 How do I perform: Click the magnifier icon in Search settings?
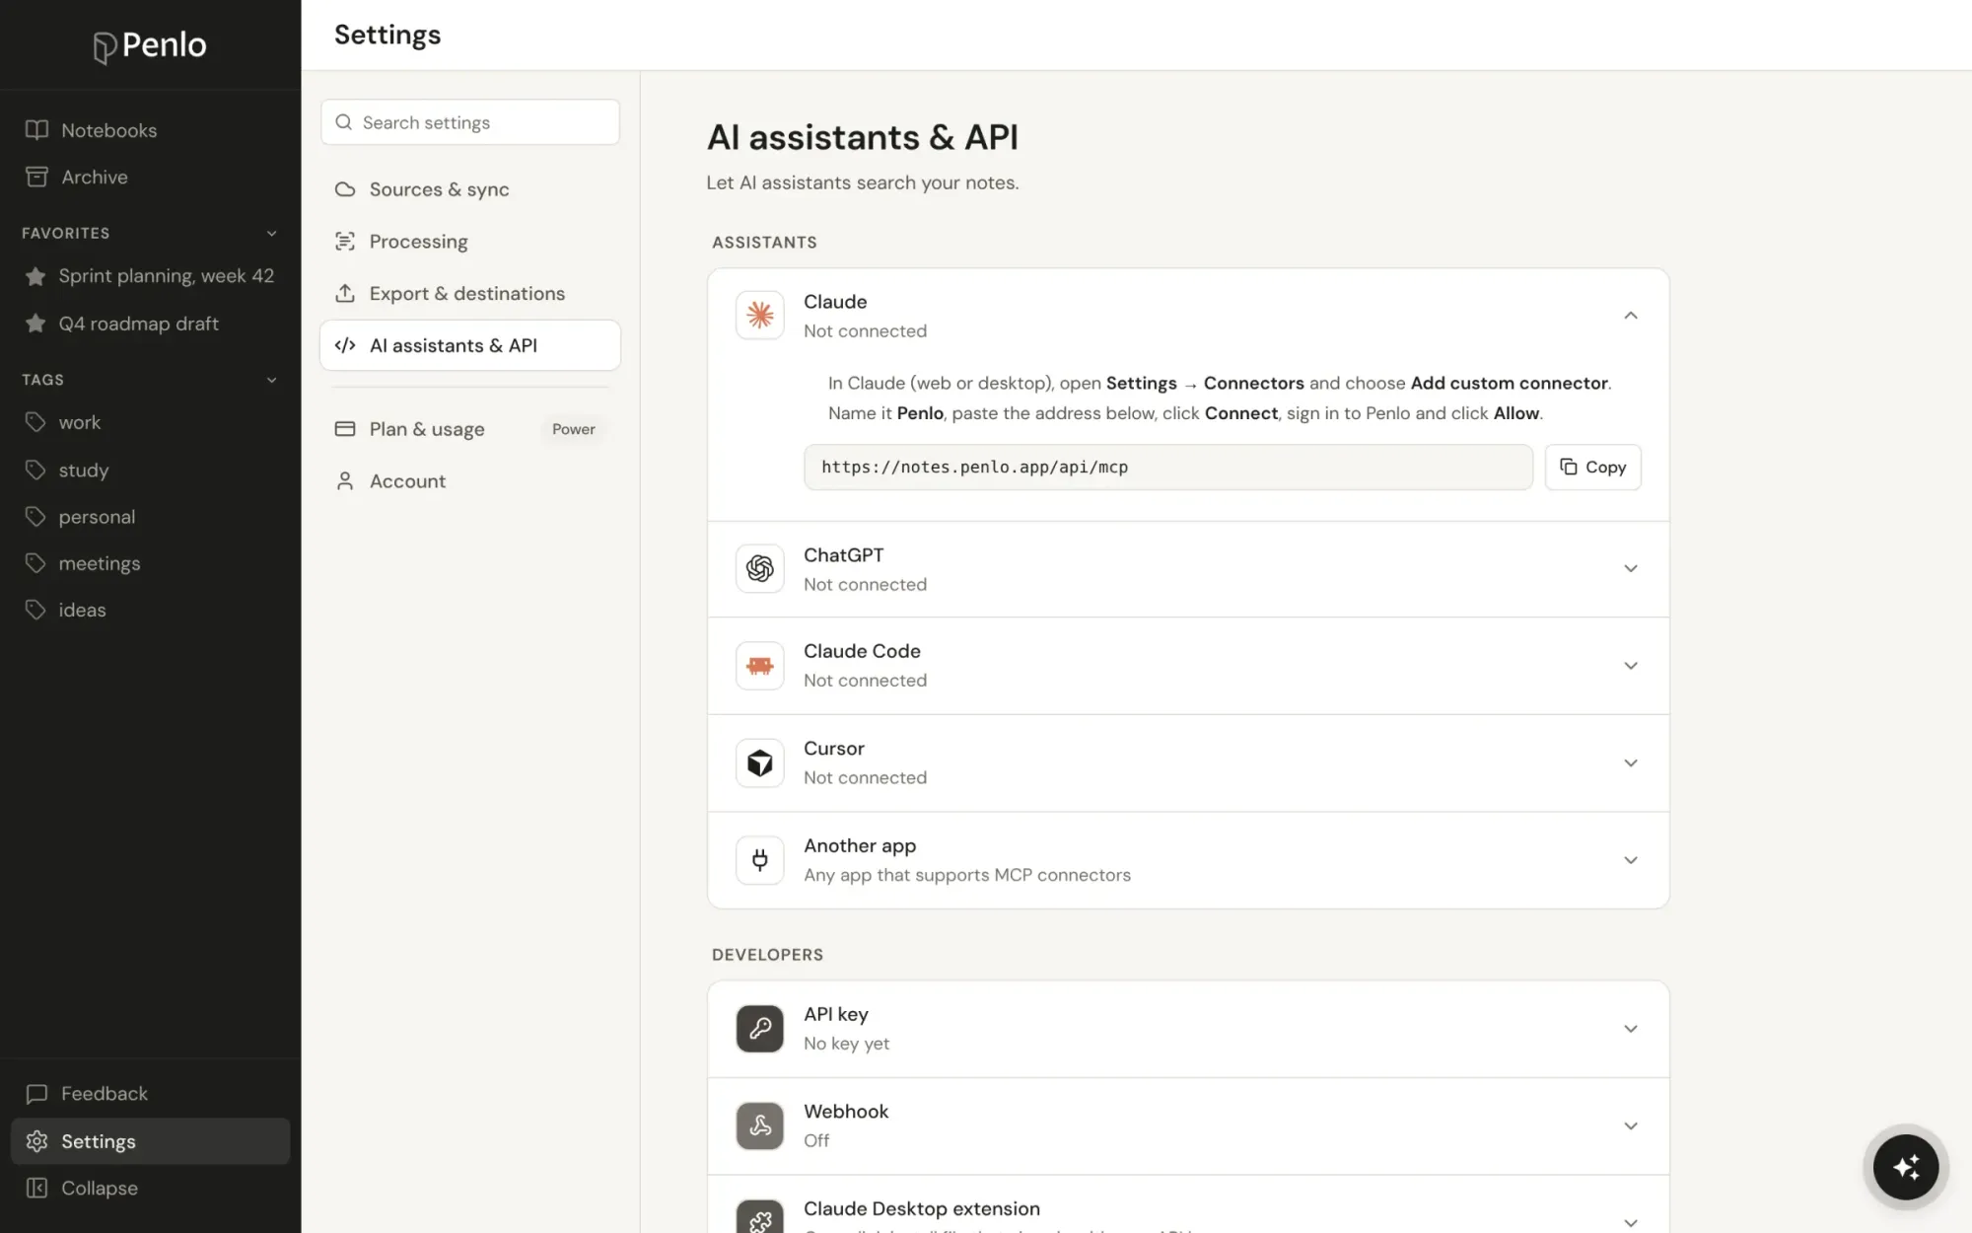coord(343,122)
